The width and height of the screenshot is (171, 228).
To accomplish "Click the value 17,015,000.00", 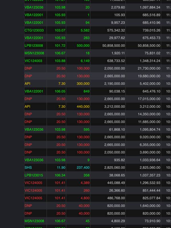I will [x=149, y=99].
